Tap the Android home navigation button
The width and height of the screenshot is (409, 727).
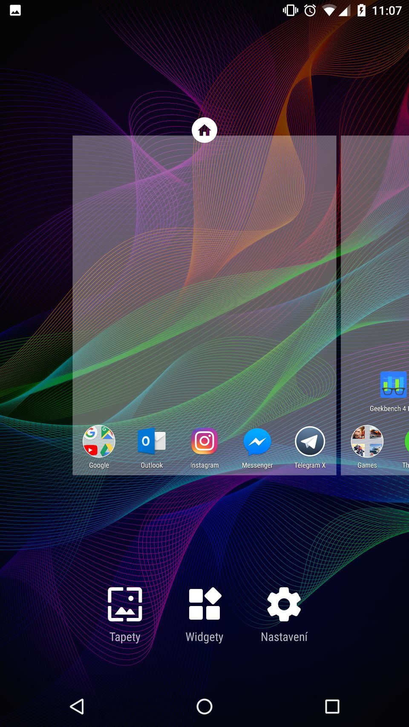204,707
